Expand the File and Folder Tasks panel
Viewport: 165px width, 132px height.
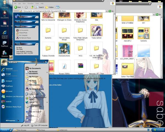click(x=37, y=22)
